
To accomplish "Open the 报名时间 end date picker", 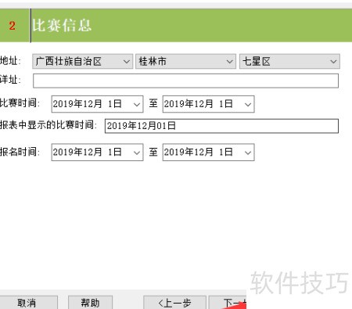I will click(x=208, y=152).
